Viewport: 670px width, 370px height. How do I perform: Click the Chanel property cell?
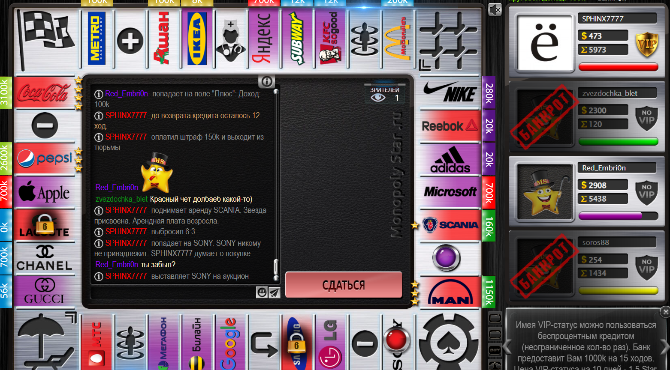click(45, 258)
